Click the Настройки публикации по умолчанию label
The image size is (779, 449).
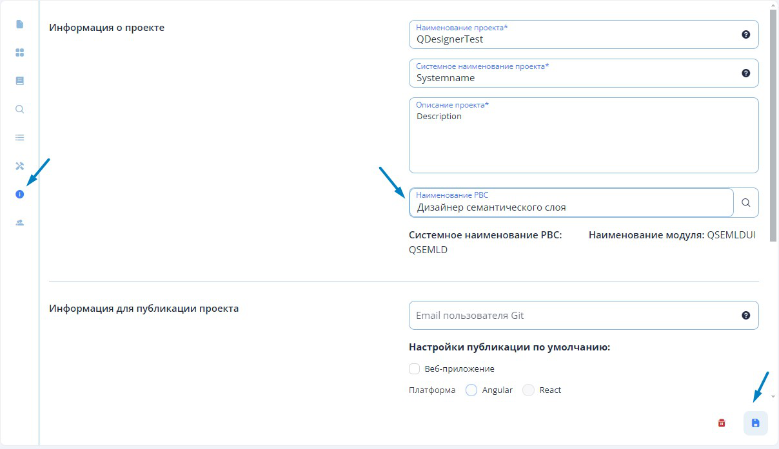click(509, 347)
